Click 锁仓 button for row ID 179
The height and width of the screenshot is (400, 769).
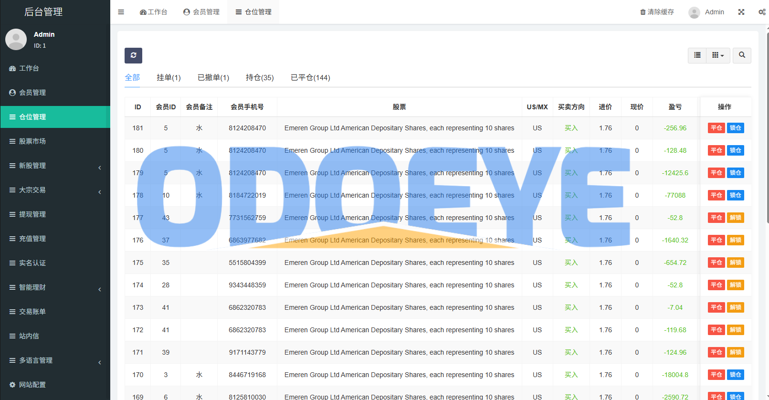pyautogui.click(x=735, y=173)
